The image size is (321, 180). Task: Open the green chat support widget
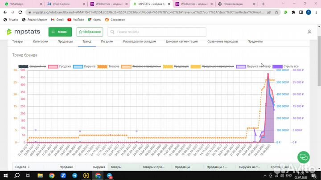(x=304, y=157)
